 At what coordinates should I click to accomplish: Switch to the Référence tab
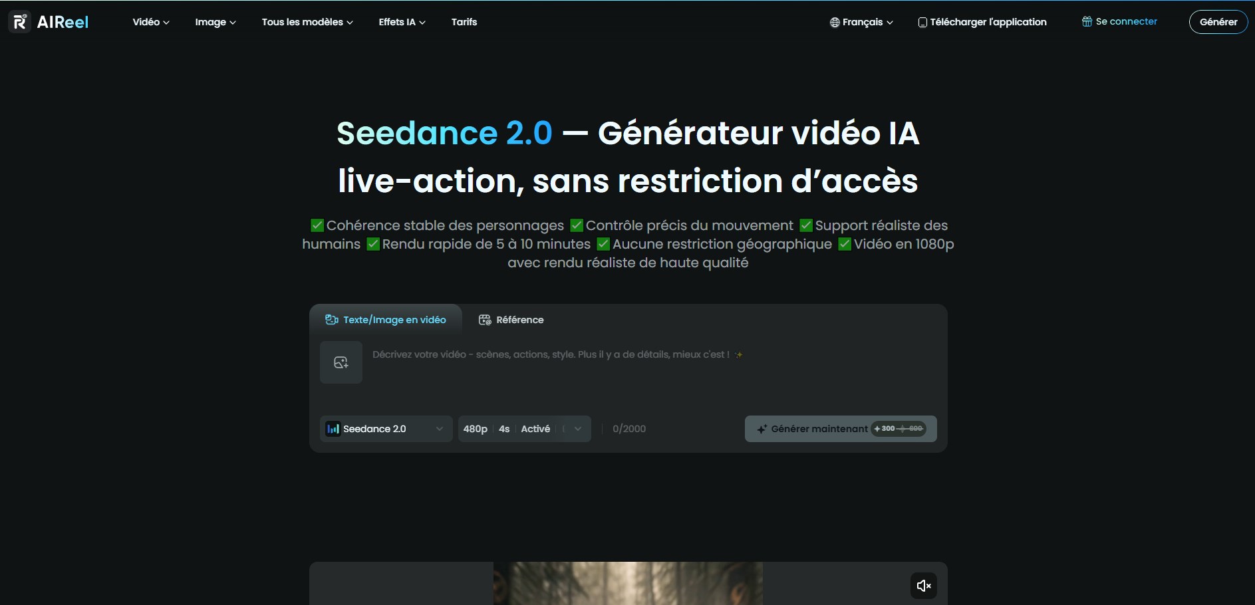coord(511,320)
